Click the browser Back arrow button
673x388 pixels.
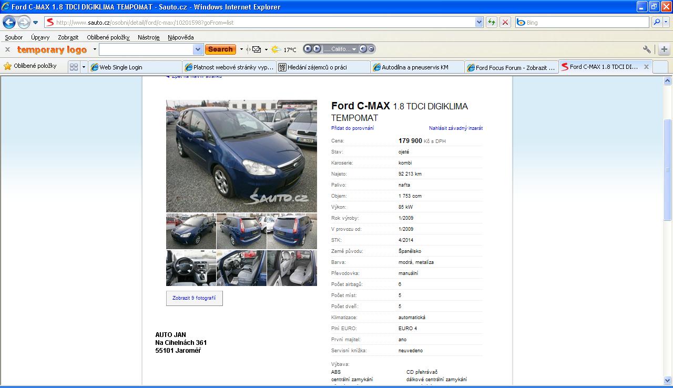[x=9, y=22]
